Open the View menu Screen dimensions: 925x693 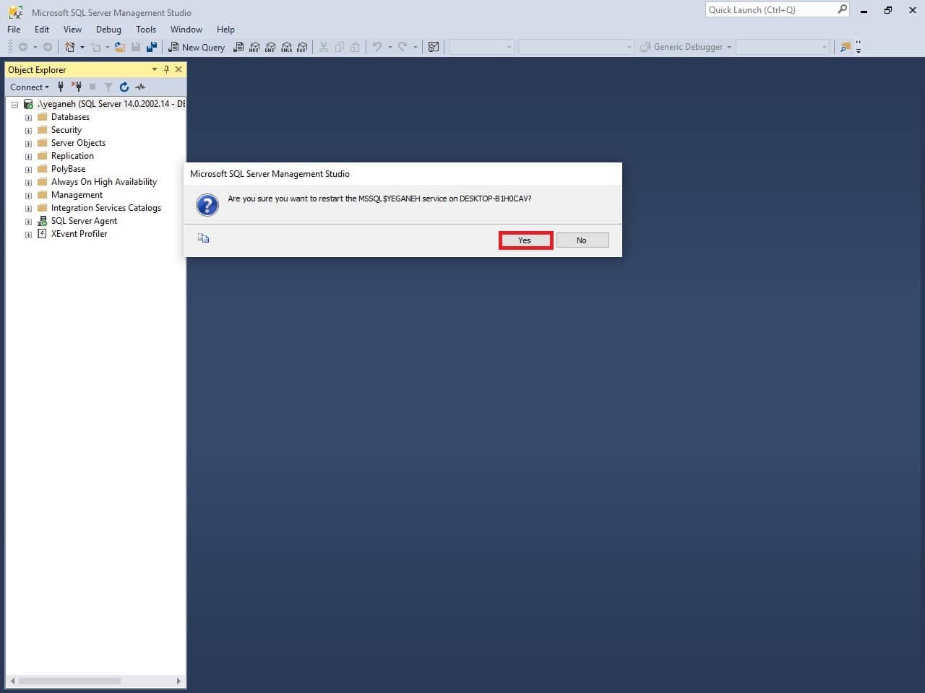[72, 30]
